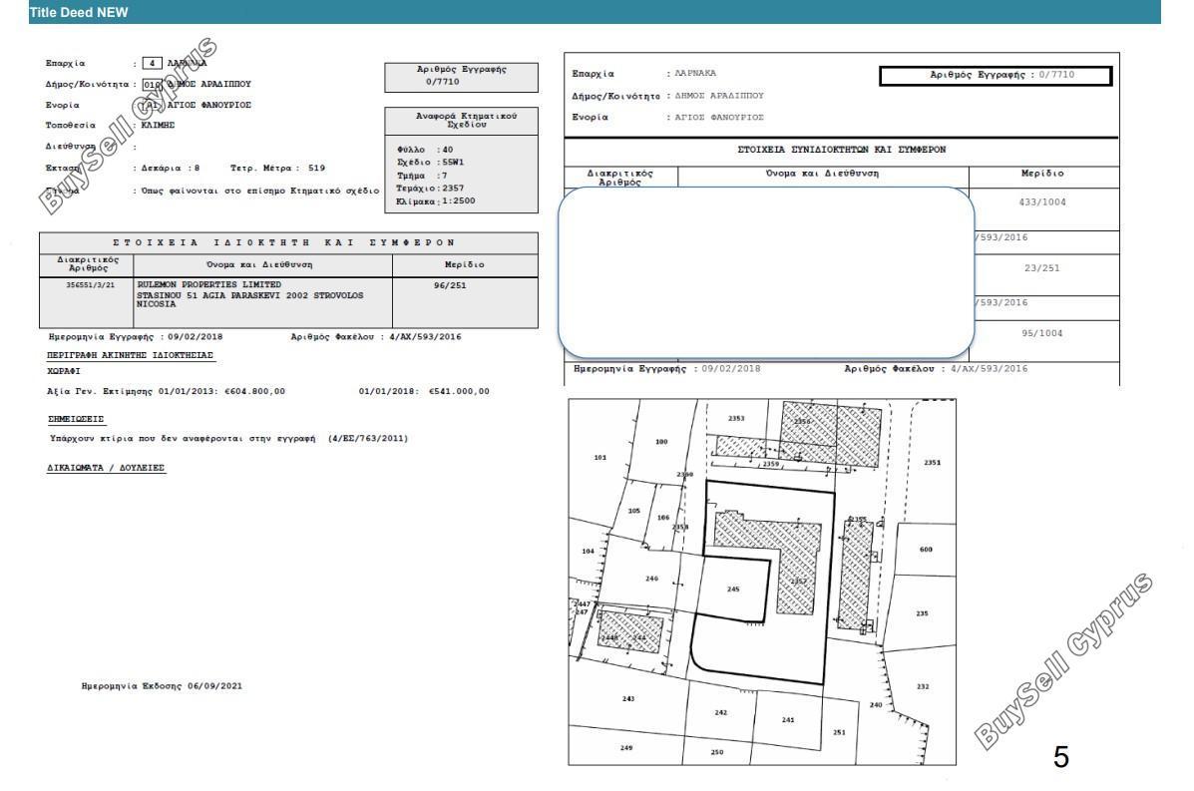Image resolution: width=1194 pixels, height=791 pixels.
Task: Select the issue date '06/09/2021'
Action: [x=214, y=686]
